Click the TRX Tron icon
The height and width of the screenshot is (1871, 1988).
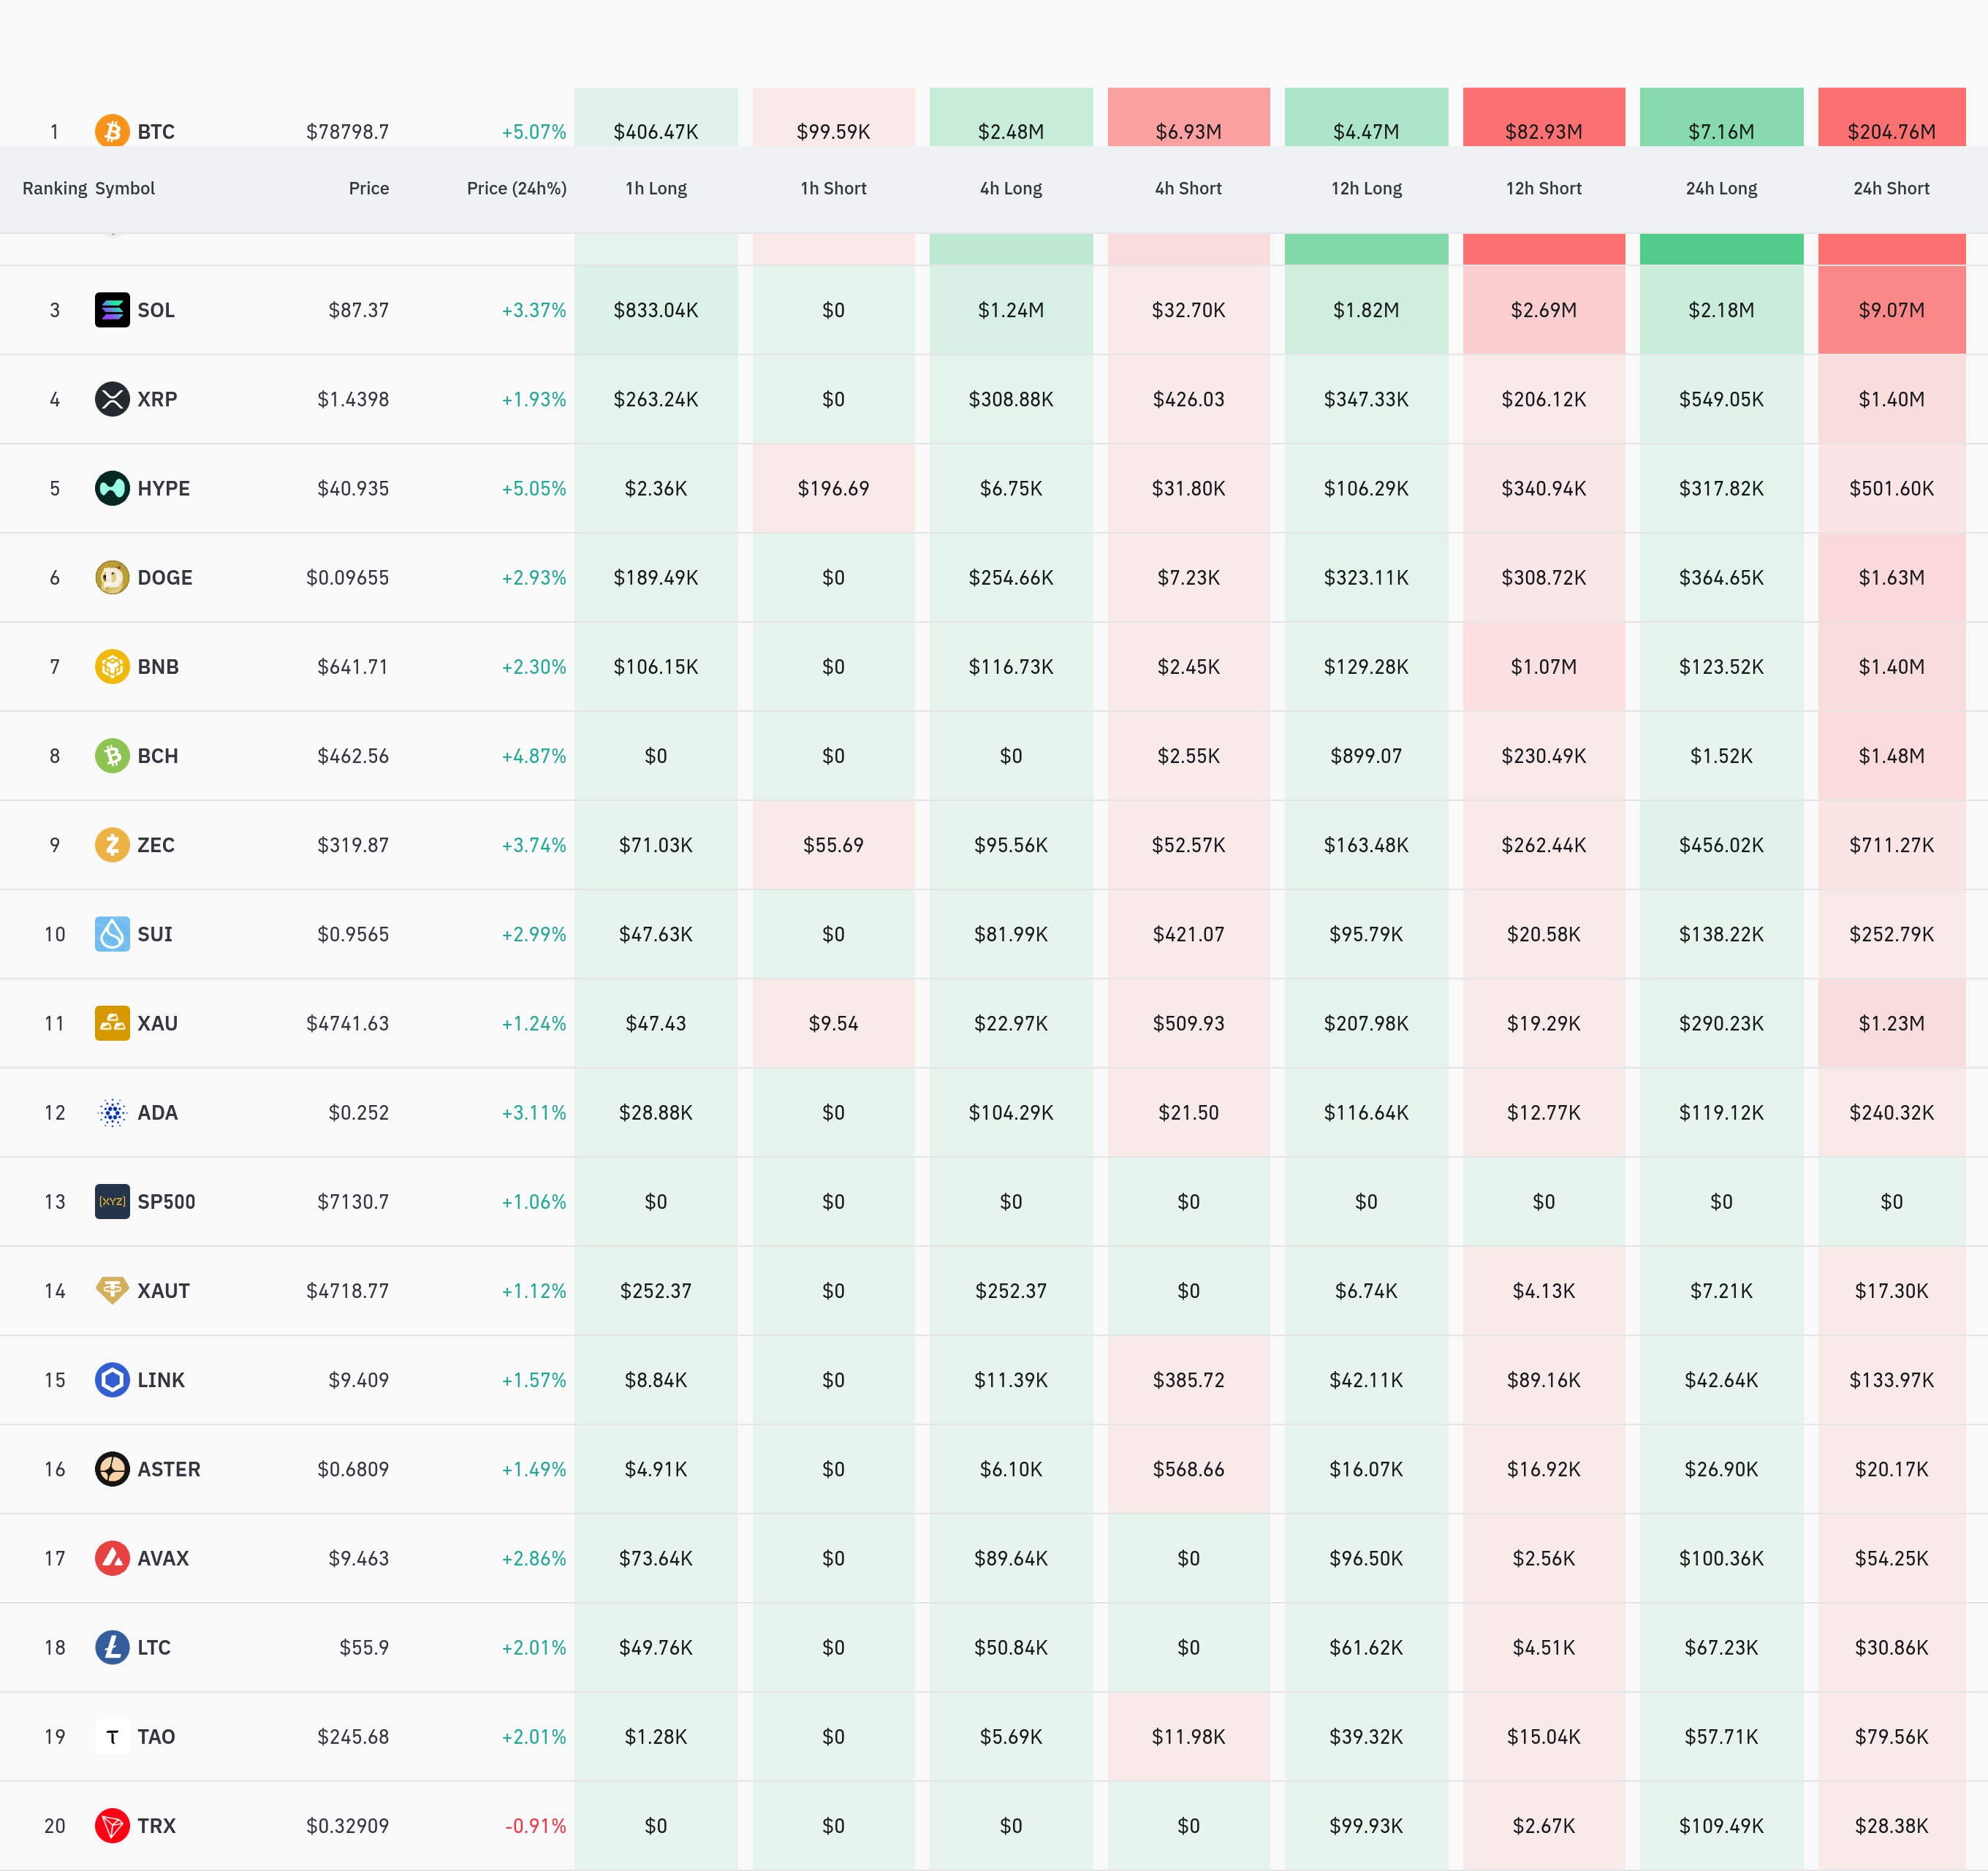(112, 1826)
